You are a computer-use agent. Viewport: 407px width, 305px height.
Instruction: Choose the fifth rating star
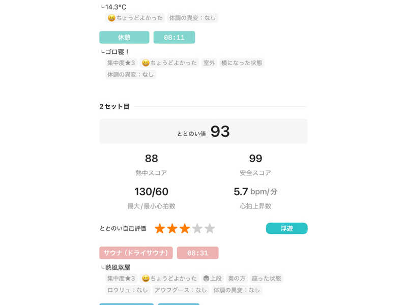point(210,229)
